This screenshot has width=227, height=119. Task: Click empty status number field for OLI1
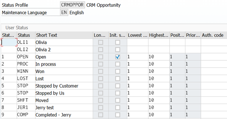click(9, 42)
